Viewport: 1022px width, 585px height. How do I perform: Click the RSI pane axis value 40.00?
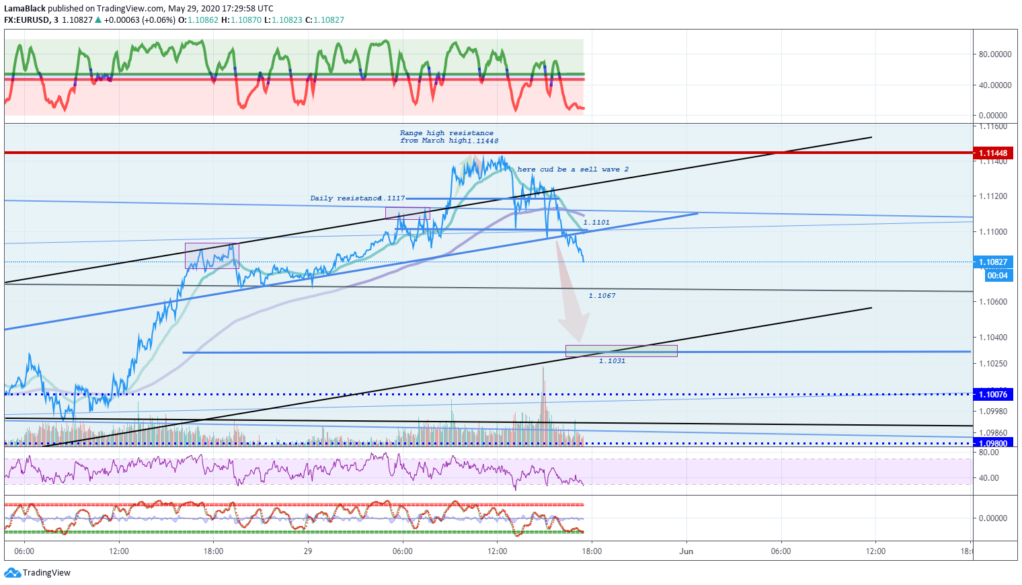tap(989, 478)
